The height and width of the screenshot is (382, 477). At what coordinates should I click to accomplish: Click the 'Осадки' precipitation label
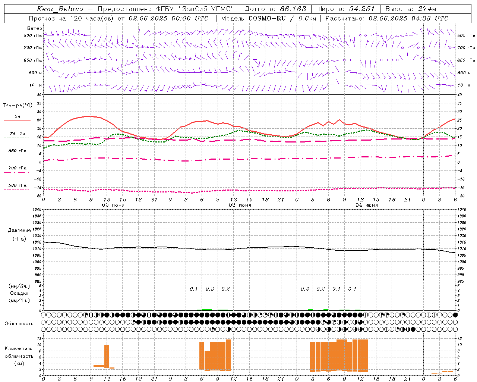tap(19, 293)
